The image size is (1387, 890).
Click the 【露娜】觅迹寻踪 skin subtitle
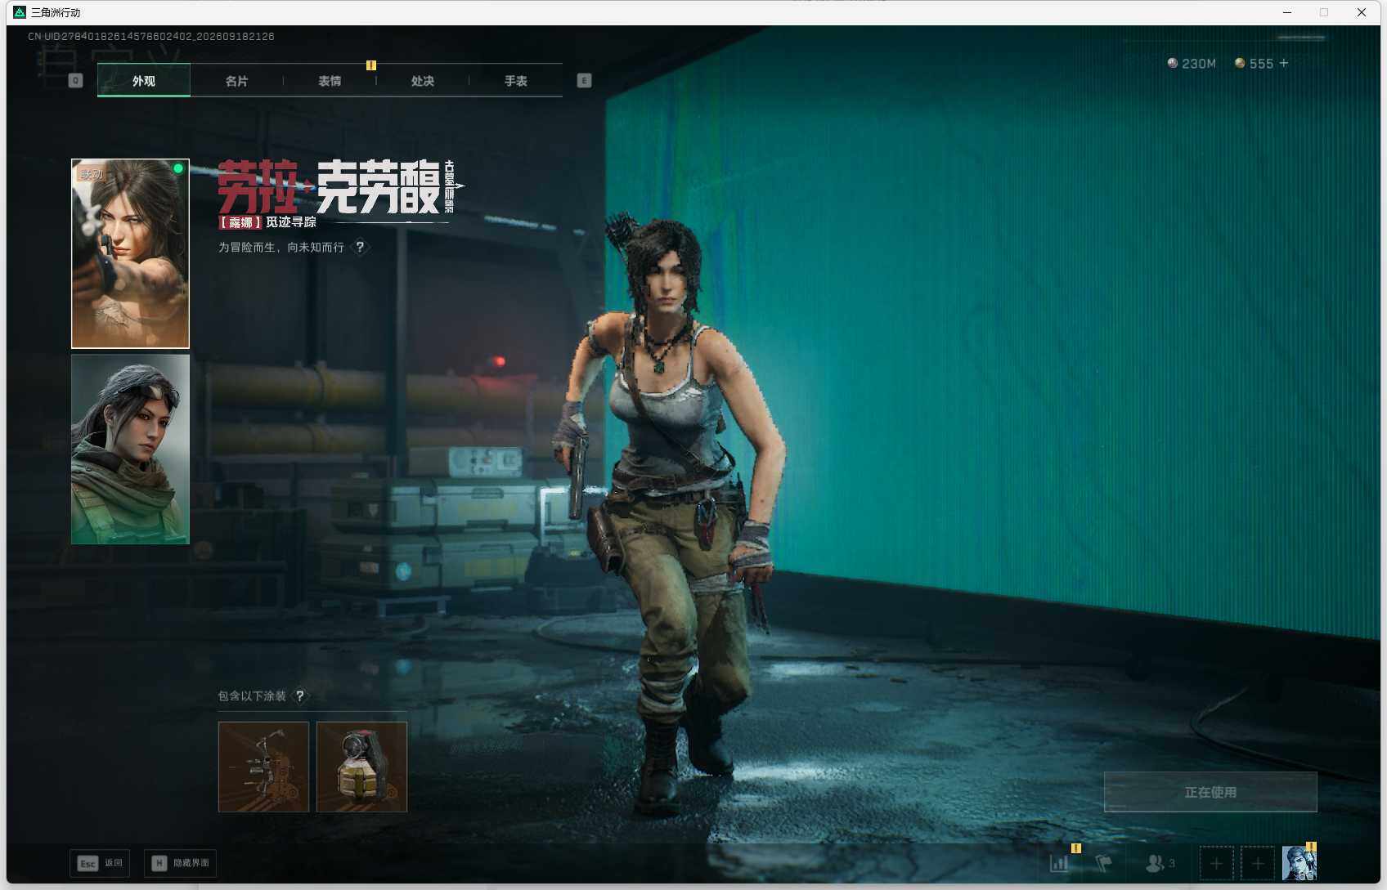point(267,222)
